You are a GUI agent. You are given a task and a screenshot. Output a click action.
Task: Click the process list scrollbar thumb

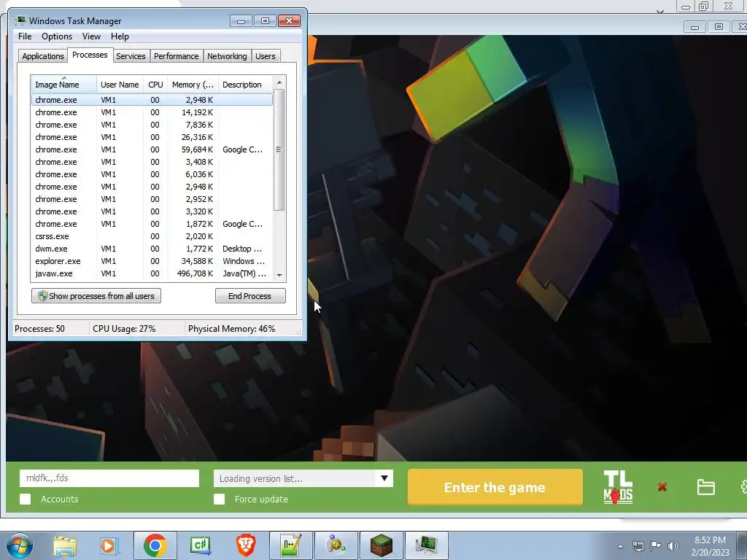[279, 149]
